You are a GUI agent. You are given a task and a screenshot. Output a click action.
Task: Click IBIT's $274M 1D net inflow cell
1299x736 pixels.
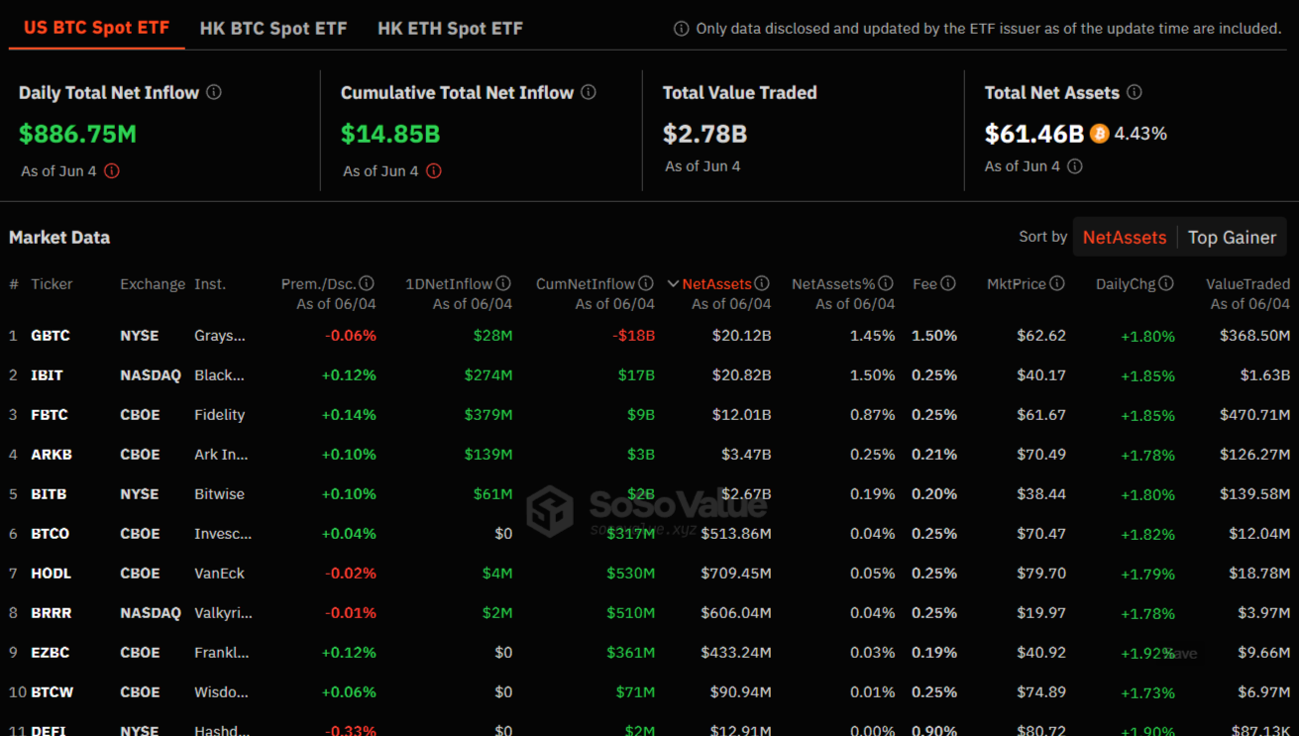[x=488, y=375]
